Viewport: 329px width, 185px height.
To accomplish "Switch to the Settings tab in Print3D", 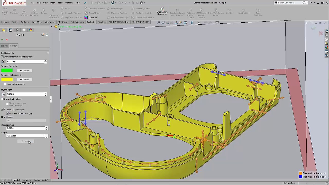I will 4,46.
